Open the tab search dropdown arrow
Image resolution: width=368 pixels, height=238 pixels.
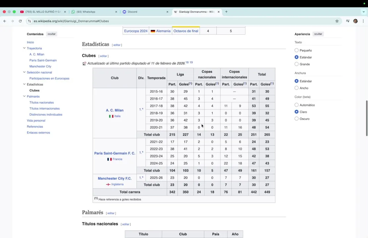pos(364,12)
